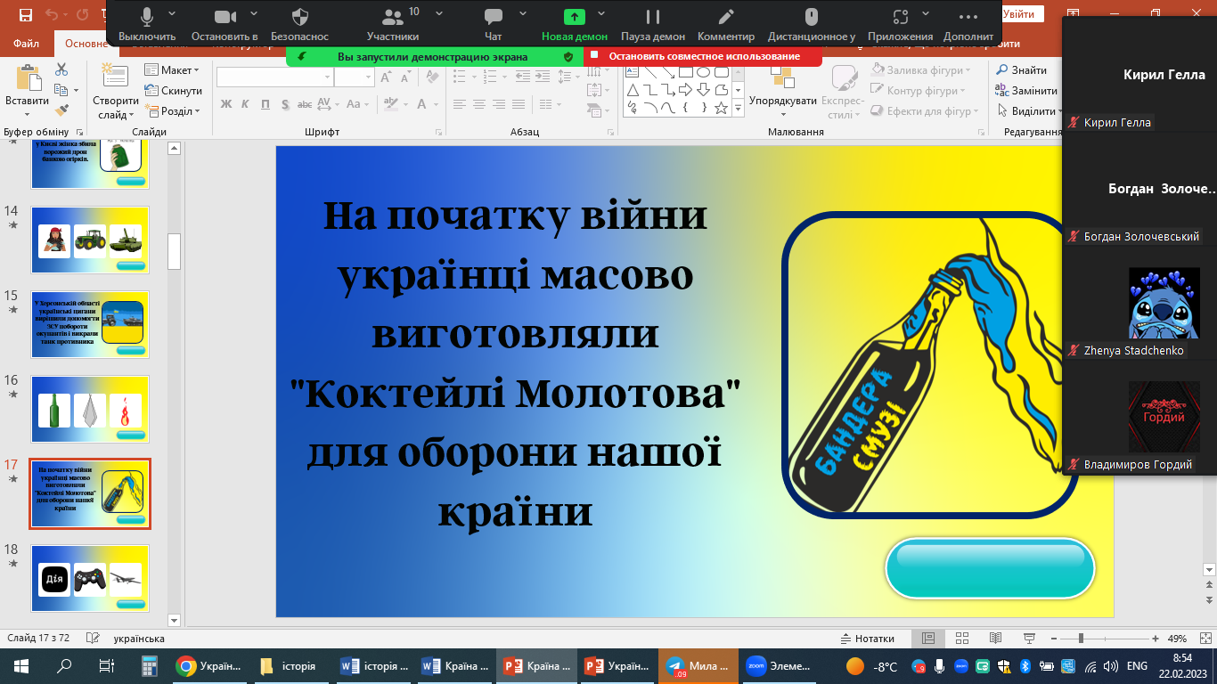Click the teal rounded button on slide
This screenshot has height=684, width=1217.
990,567
